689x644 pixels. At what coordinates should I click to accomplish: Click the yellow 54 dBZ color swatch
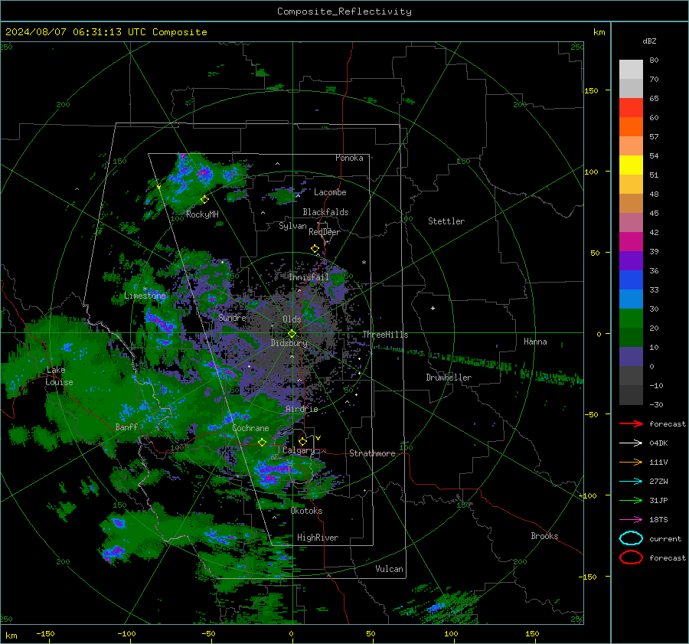coord(631,165)
